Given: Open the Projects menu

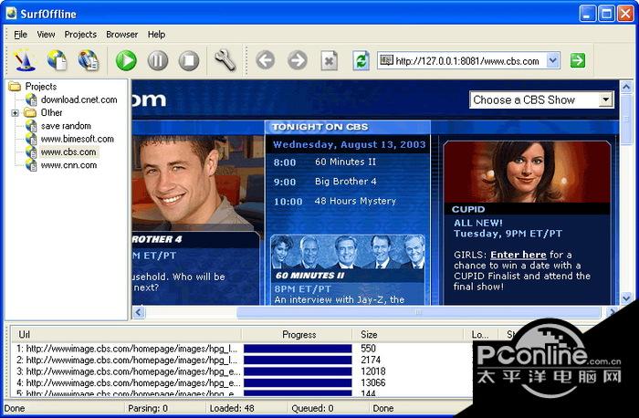Looking at the screenshot, I should pyautogui.click(x=80, y=34).
